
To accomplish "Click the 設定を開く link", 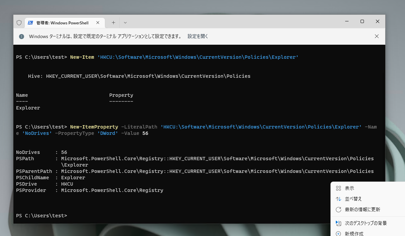I will (x=198, y=36).
